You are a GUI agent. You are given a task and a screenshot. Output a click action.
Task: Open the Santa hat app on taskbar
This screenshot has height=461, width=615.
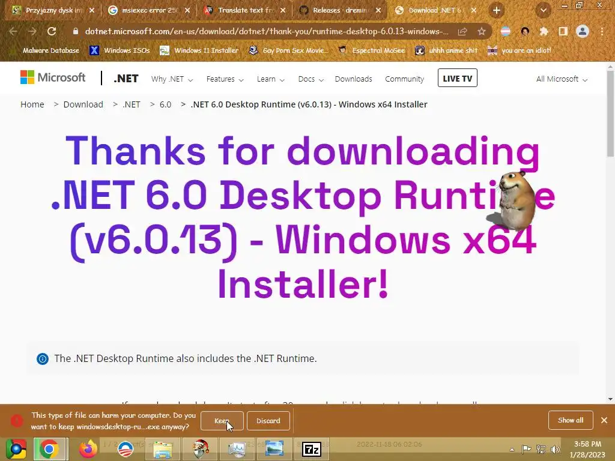(200, 449)
